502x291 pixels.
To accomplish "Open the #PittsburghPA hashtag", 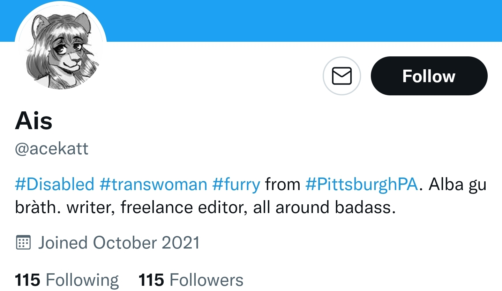I will pyautogui.click(x=361, y=184).
